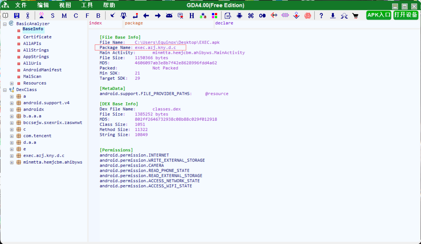Click the red diamond double-arrow icon
421x244 pixels.
[x=274, y=15]
